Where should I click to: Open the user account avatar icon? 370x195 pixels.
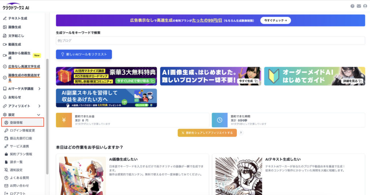coord(365,6)
